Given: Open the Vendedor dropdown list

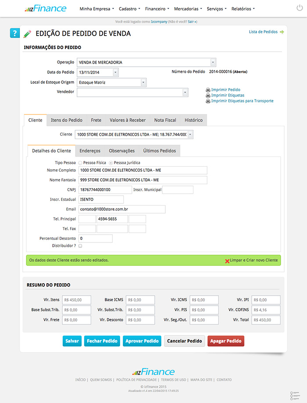Looking at the screenshot, I should pyautogui.click(x=185, y=92).
